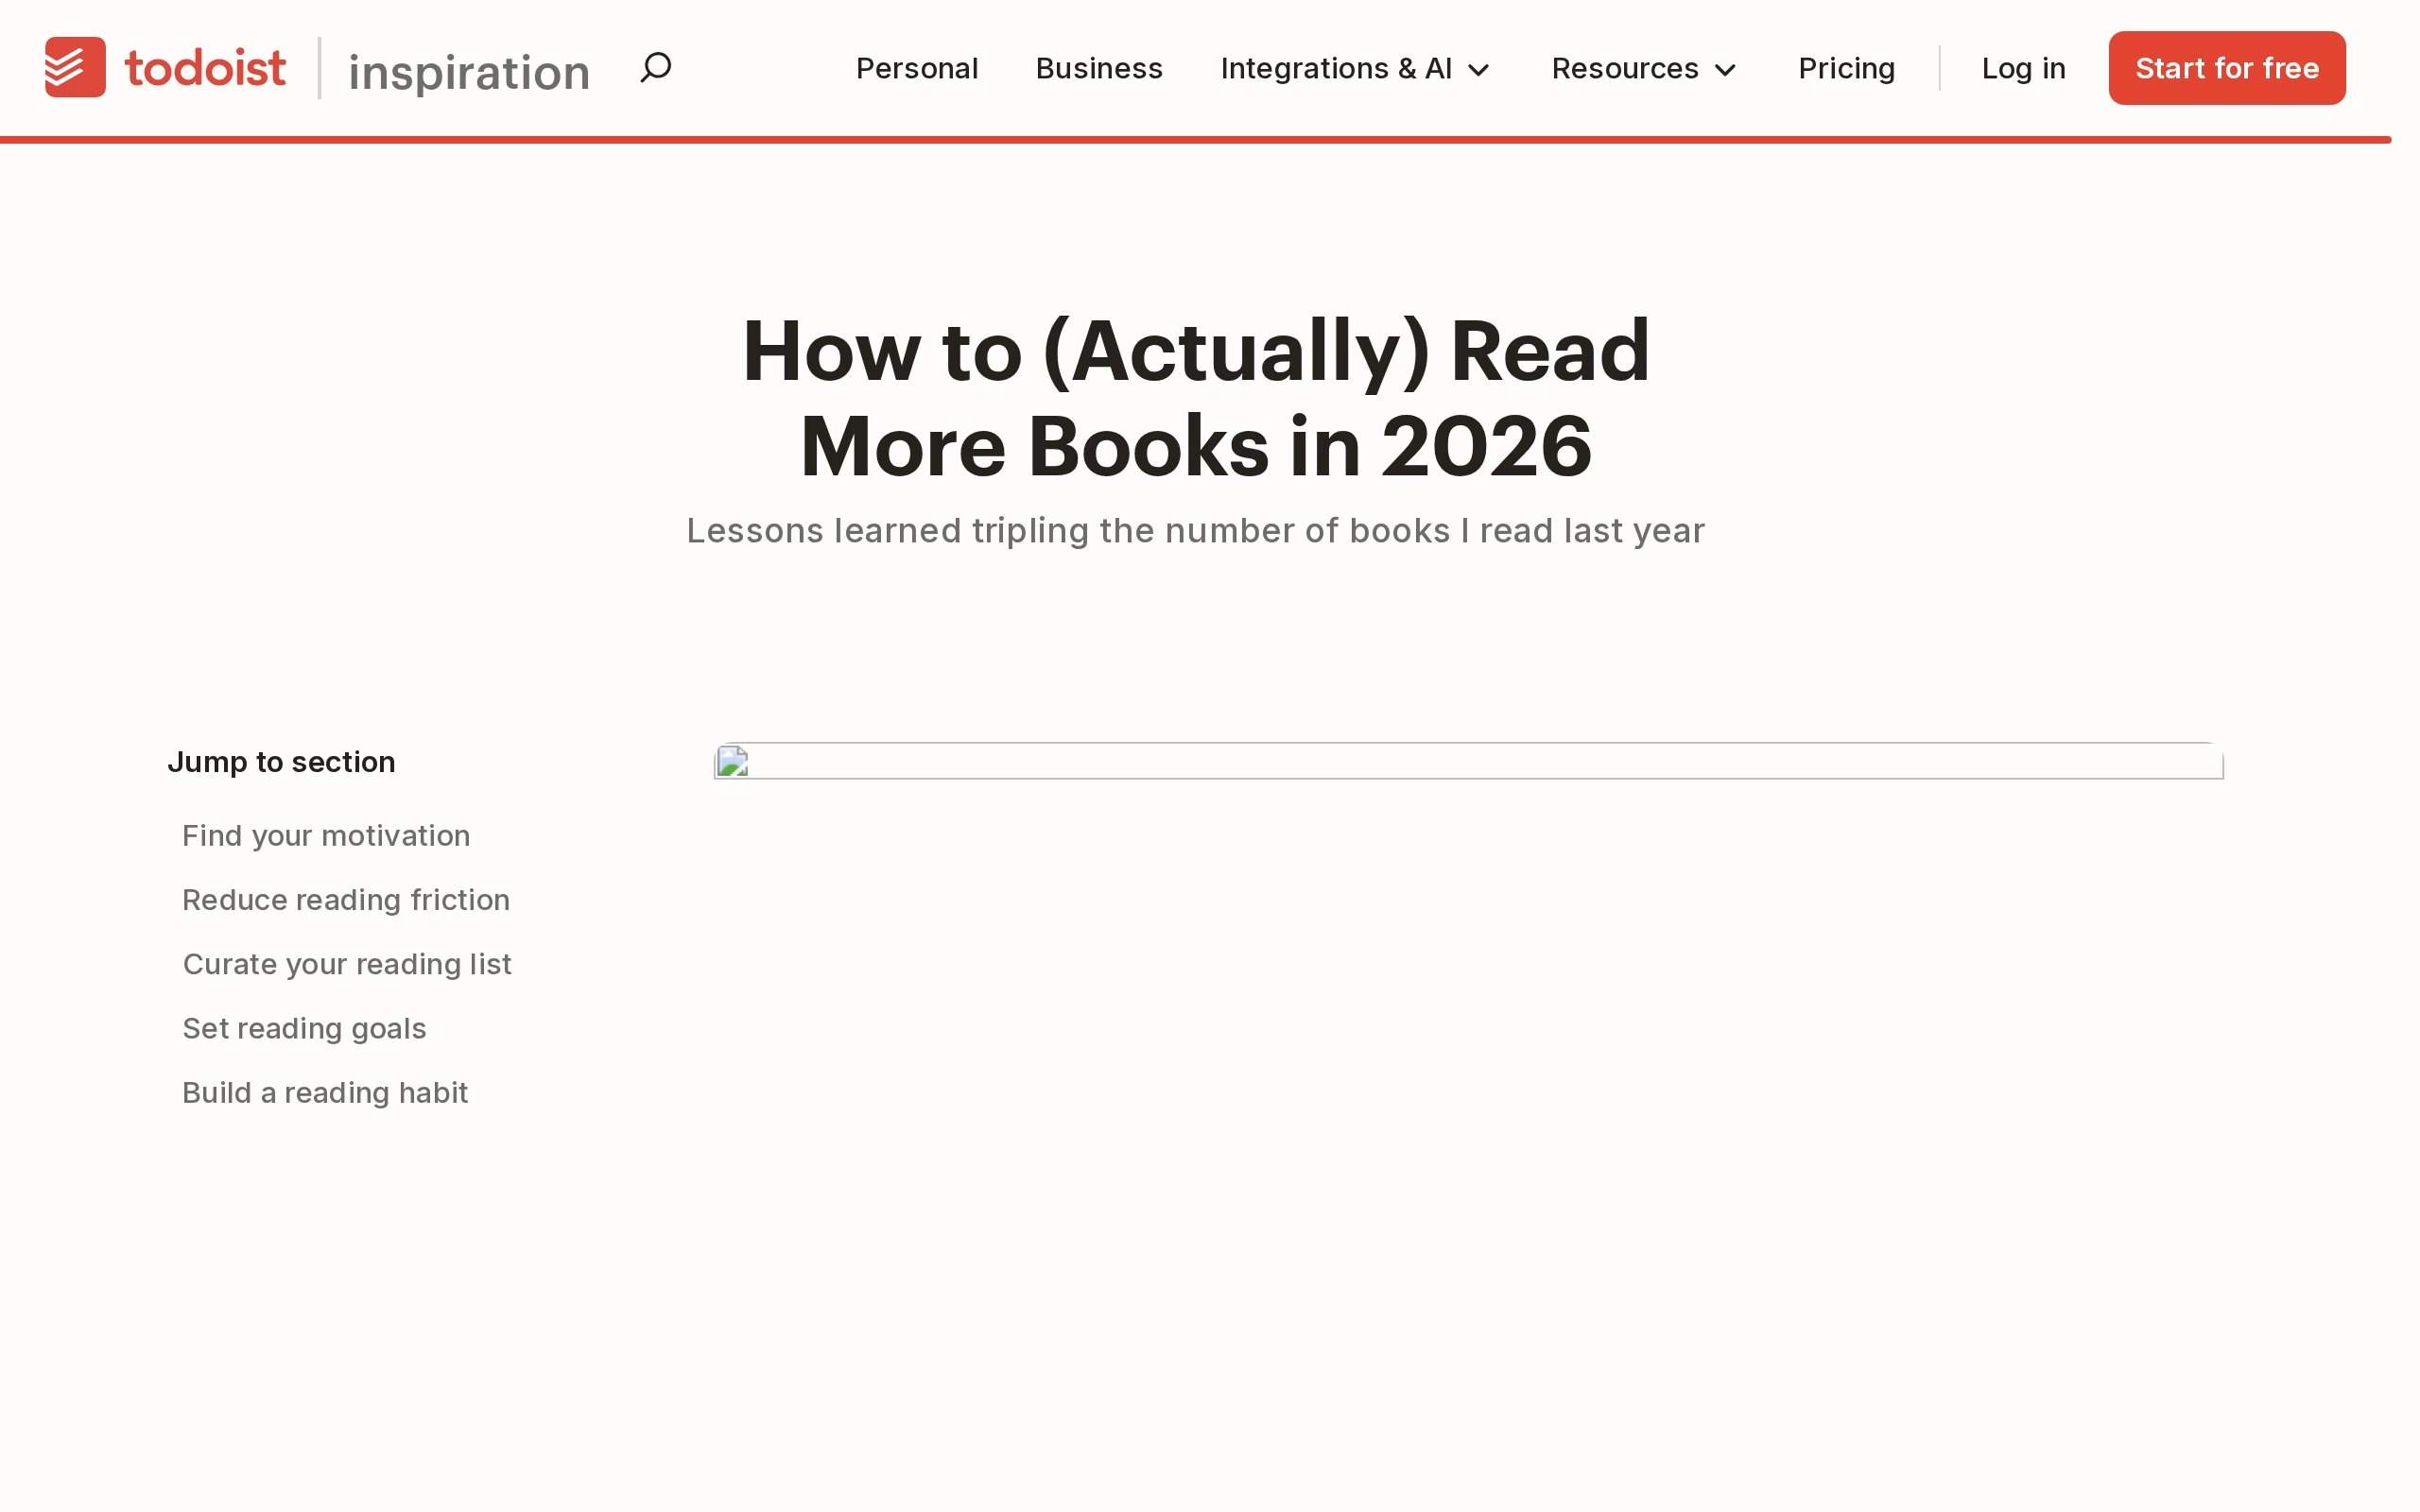
Task: Open the Business menu item
Action: point(1099,68)
